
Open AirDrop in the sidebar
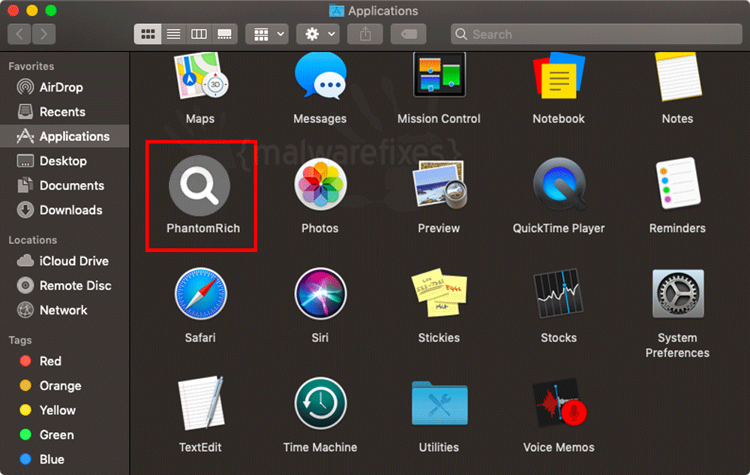click(65, 87)
